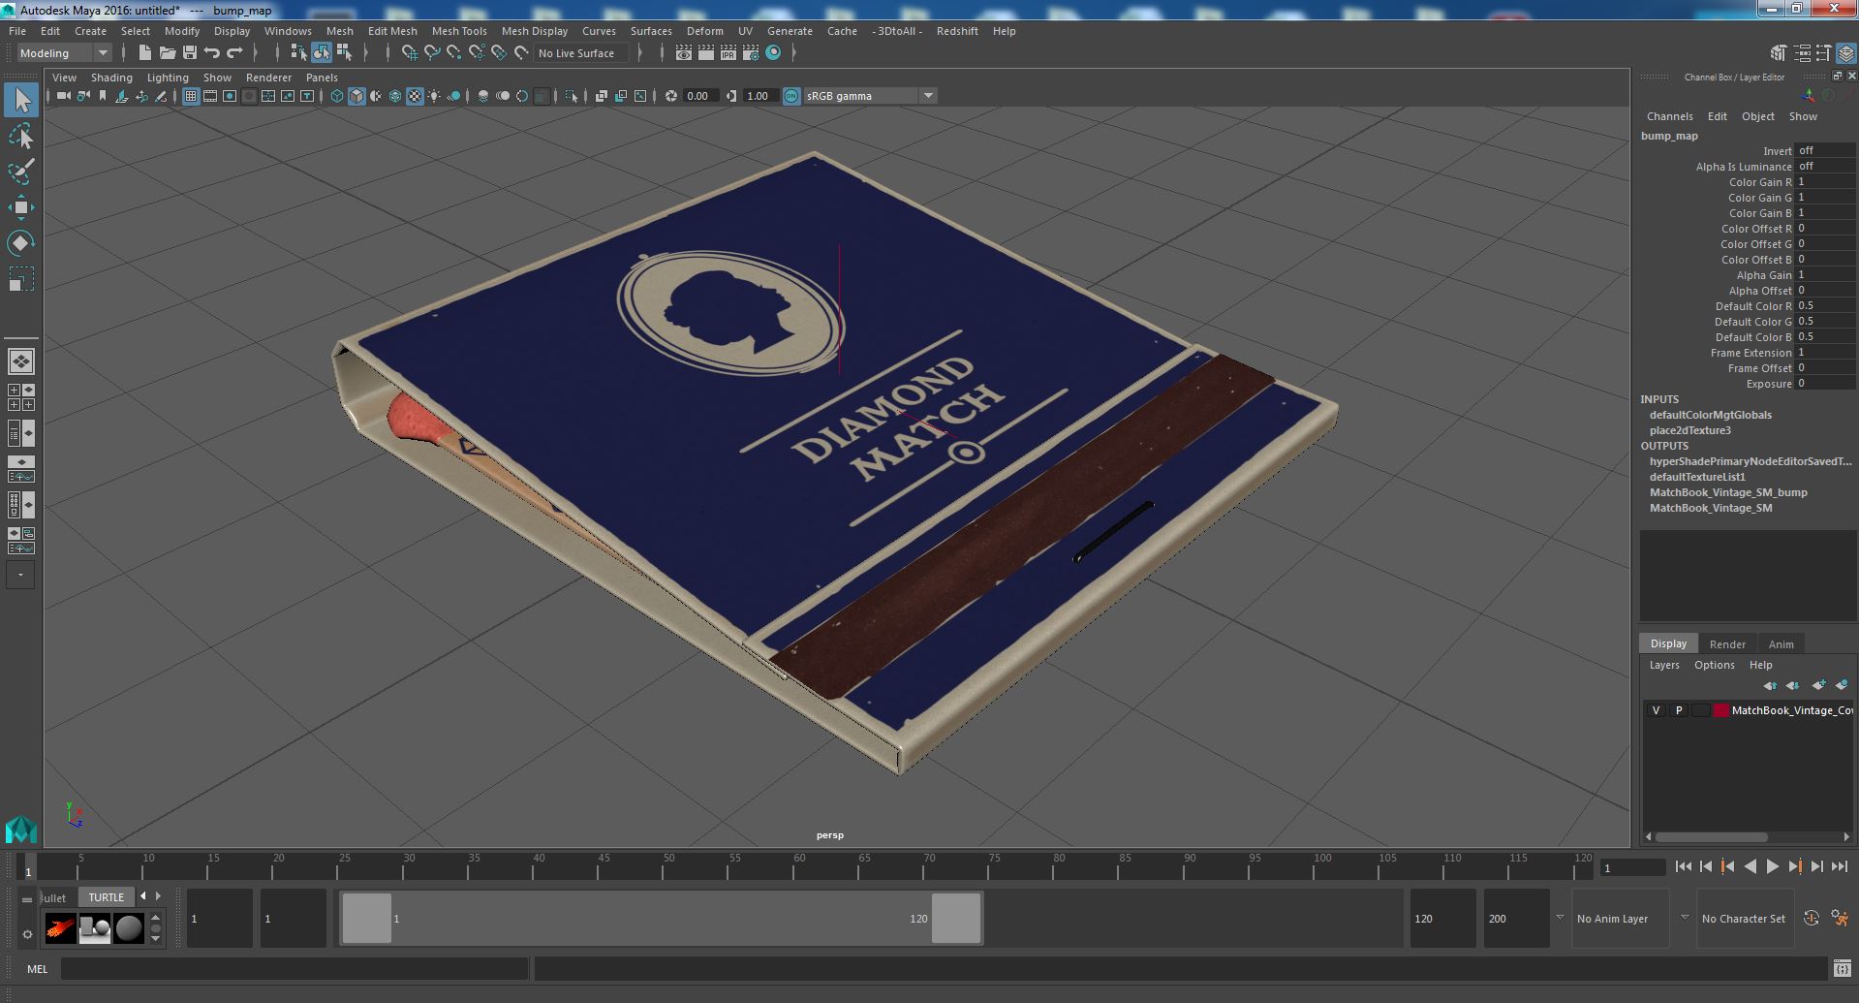Image resolution: width=1859 pixels, height=1003 pixels.
Task: Switch to the Anim layer tab
Action: coord(1781,644)
